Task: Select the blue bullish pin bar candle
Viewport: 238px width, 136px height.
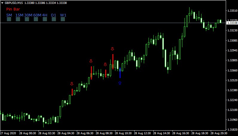Action: click(120, 73)
